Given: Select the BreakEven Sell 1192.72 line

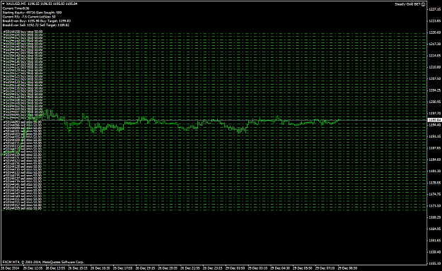Looking at the screenshot, I should pos(36,25).
